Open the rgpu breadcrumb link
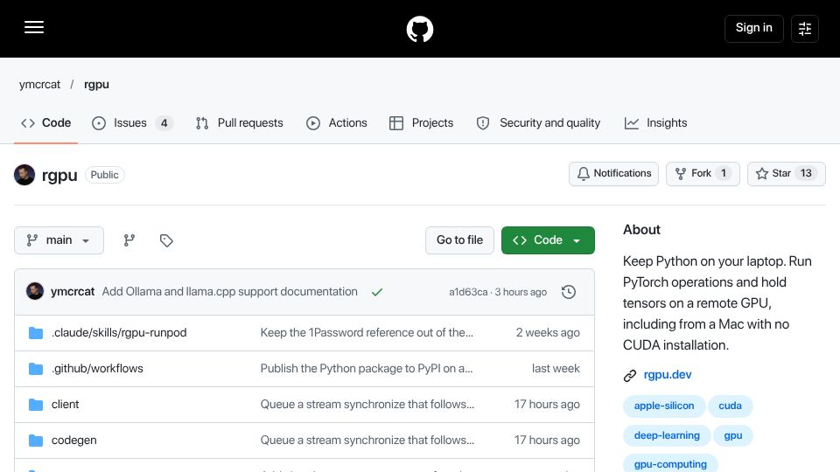Screen dimensions: 840x472 pyautogui.click(x=96, y=85)
